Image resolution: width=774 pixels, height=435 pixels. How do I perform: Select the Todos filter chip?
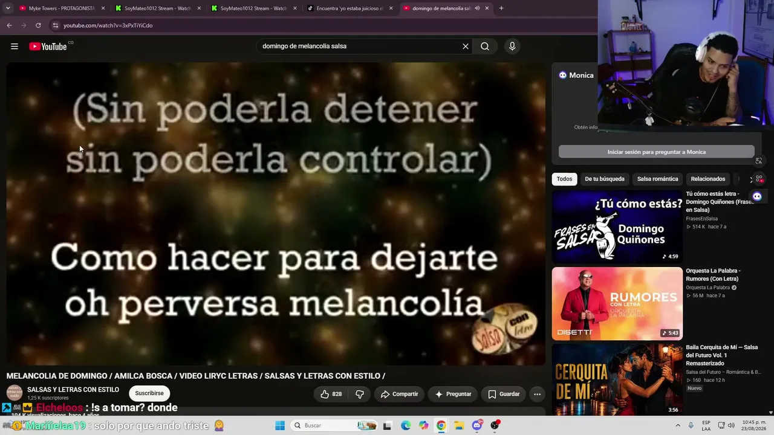pyautogui.click(x=564, y=179)
